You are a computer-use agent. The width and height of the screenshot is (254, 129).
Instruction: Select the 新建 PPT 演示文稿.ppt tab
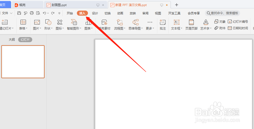[x=139, y=5]
